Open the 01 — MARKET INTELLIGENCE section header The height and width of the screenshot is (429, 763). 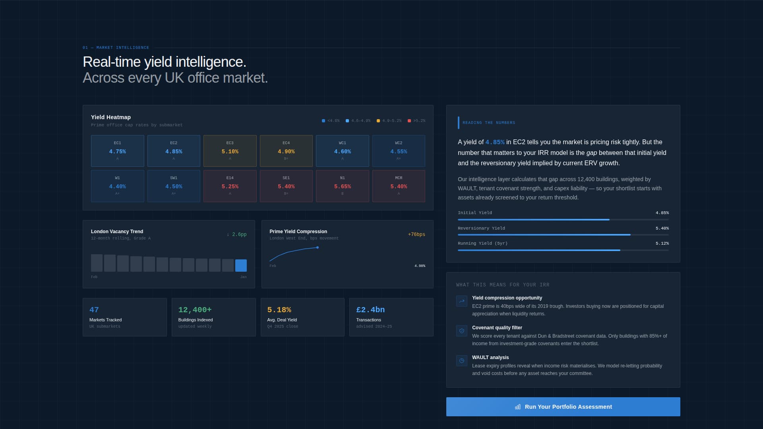point(116,47)
